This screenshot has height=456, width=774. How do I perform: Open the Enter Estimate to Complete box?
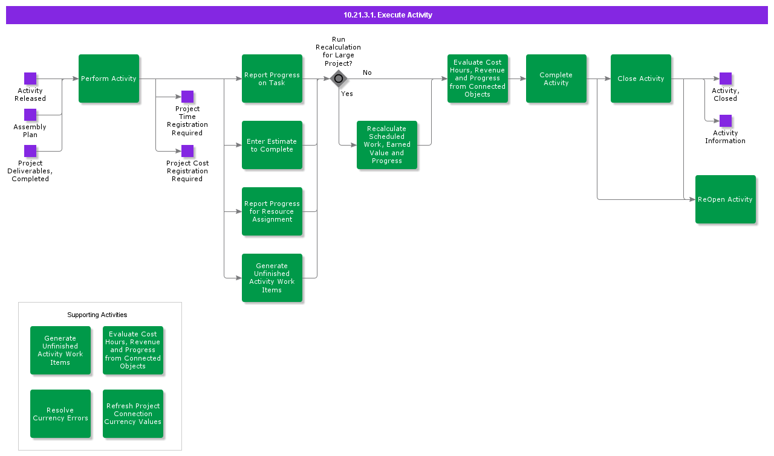click(x=272, y=145)
